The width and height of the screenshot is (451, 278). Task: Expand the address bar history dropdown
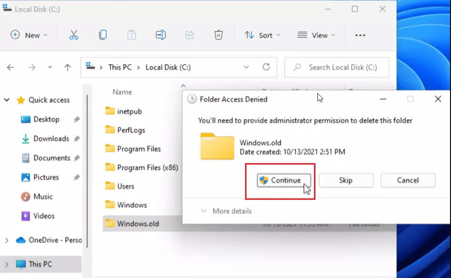(246, 67)
